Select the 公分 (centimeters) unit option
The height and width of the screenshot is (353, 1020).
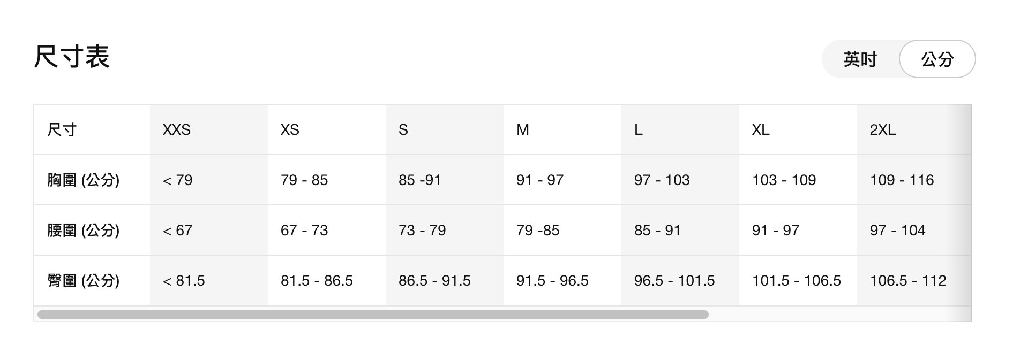tap(937, 59)
